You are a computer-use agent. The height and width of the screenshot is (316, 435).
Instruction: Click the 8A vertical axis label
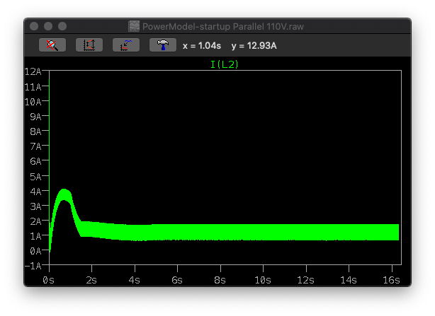tap(35, 131)
